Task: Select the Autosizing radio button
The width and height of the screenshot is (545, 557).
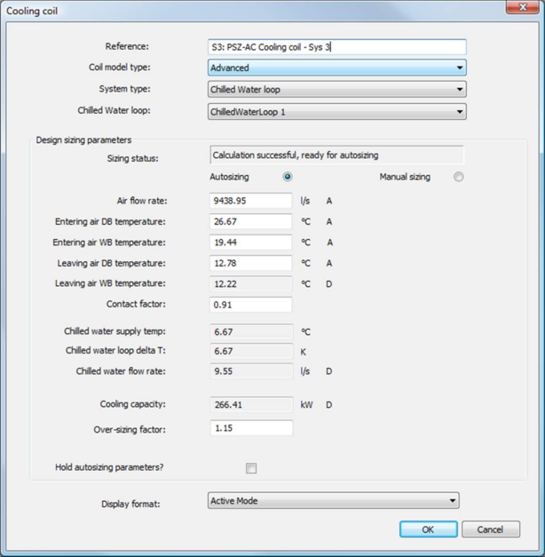Action: click(x=288, y=177)
